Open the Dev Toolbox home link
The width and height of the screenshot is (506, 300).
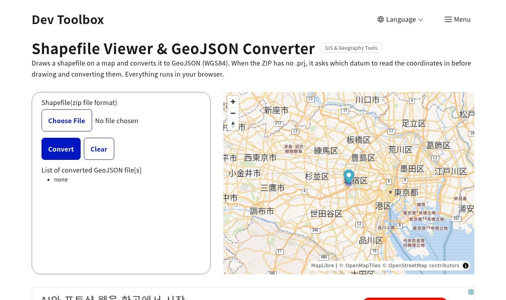point(68,19)
